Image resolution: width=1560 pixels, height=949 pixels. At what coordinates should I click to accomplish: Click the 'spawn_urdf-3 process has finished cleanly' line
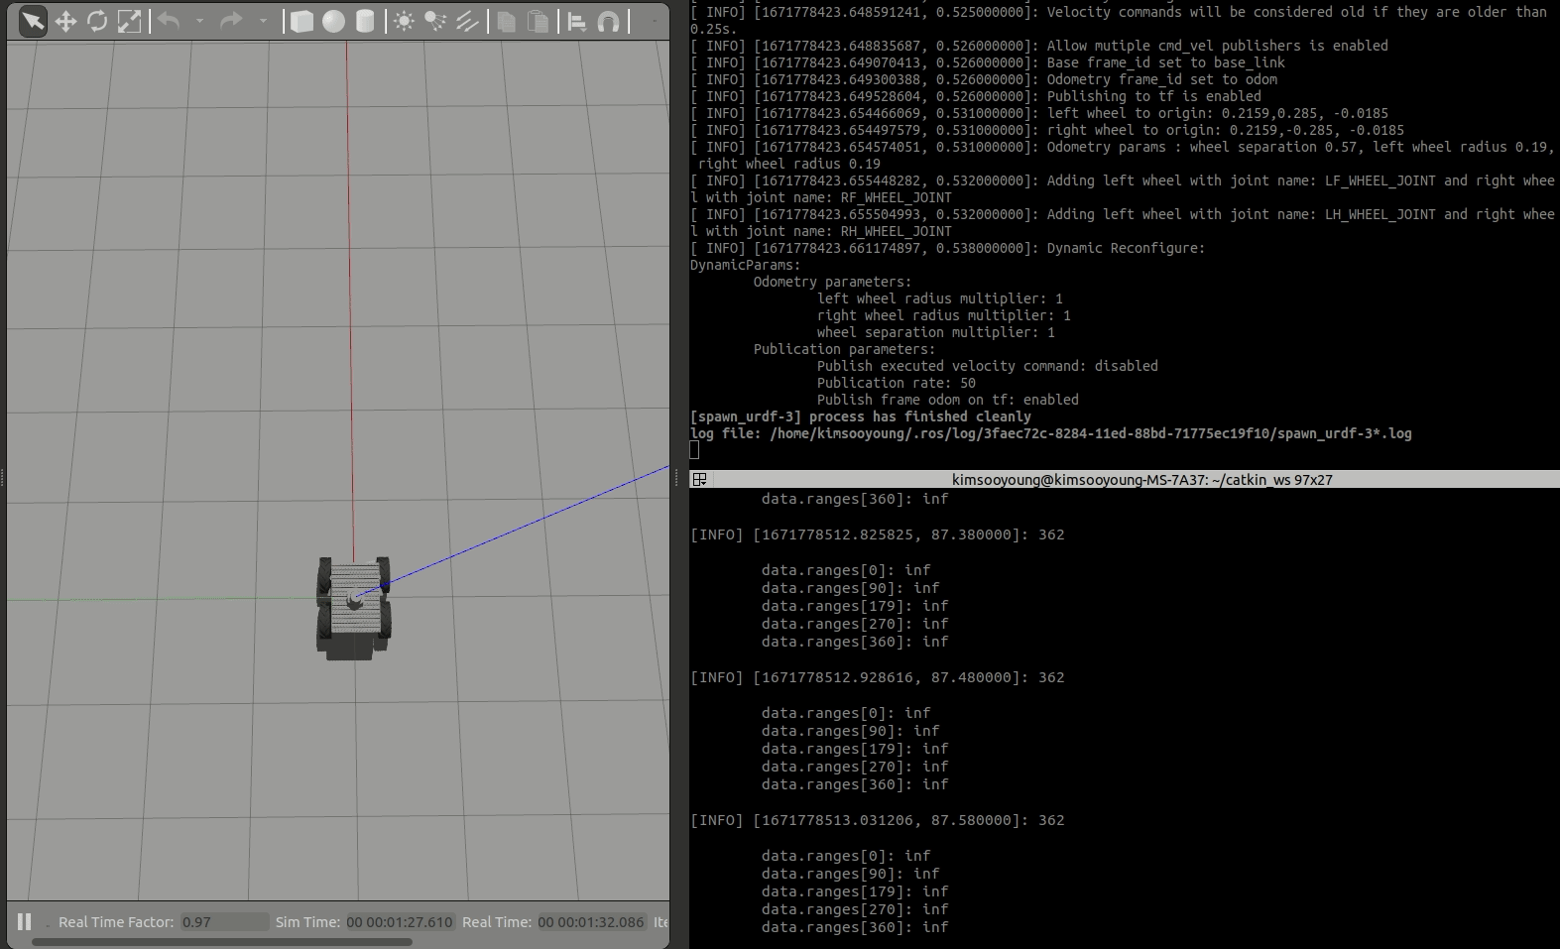click(861, 416)
